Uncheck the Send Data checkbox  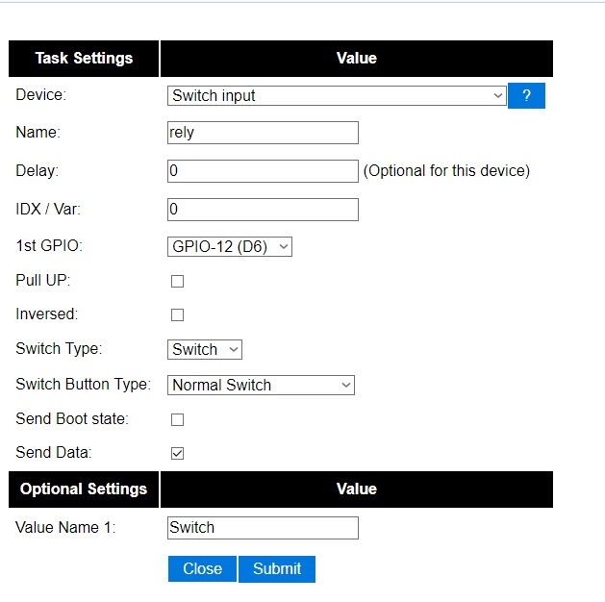(x=177, y=453)
